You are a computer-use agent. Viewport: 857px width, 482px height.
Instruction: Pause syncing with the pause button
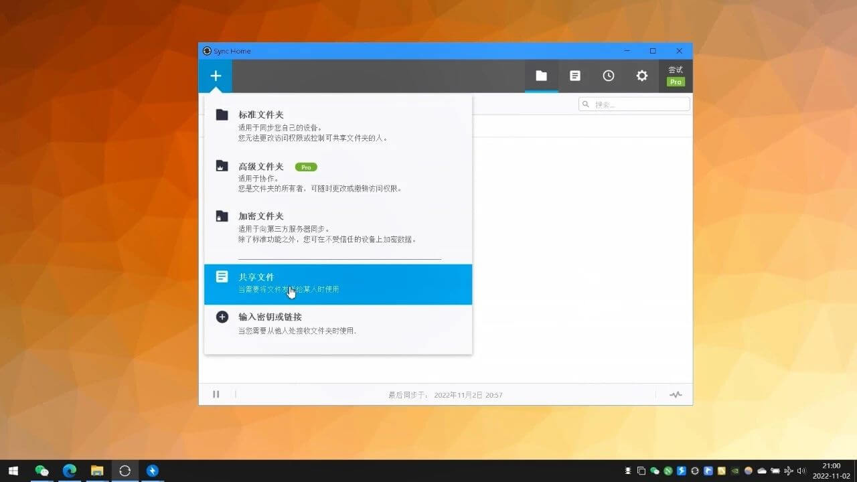(216, 394)
